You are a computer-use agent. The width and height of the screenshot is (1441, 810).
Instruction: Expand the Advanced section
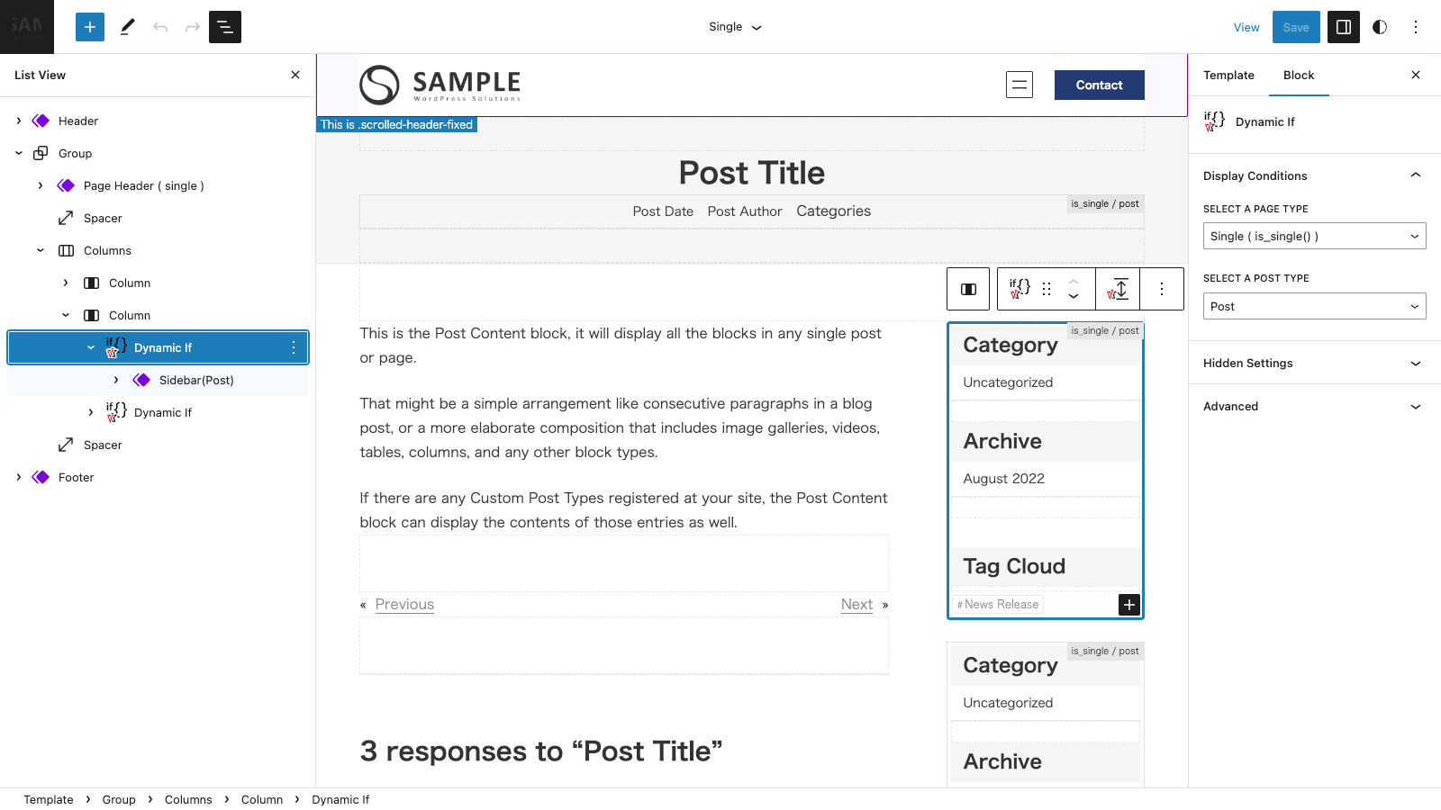click(1312, 406)
